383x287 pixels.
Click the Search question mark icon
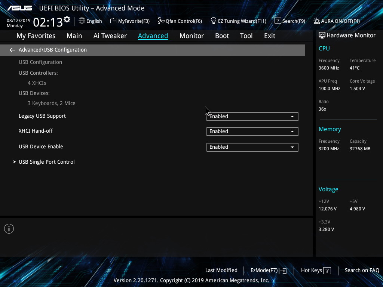[278, 21]
